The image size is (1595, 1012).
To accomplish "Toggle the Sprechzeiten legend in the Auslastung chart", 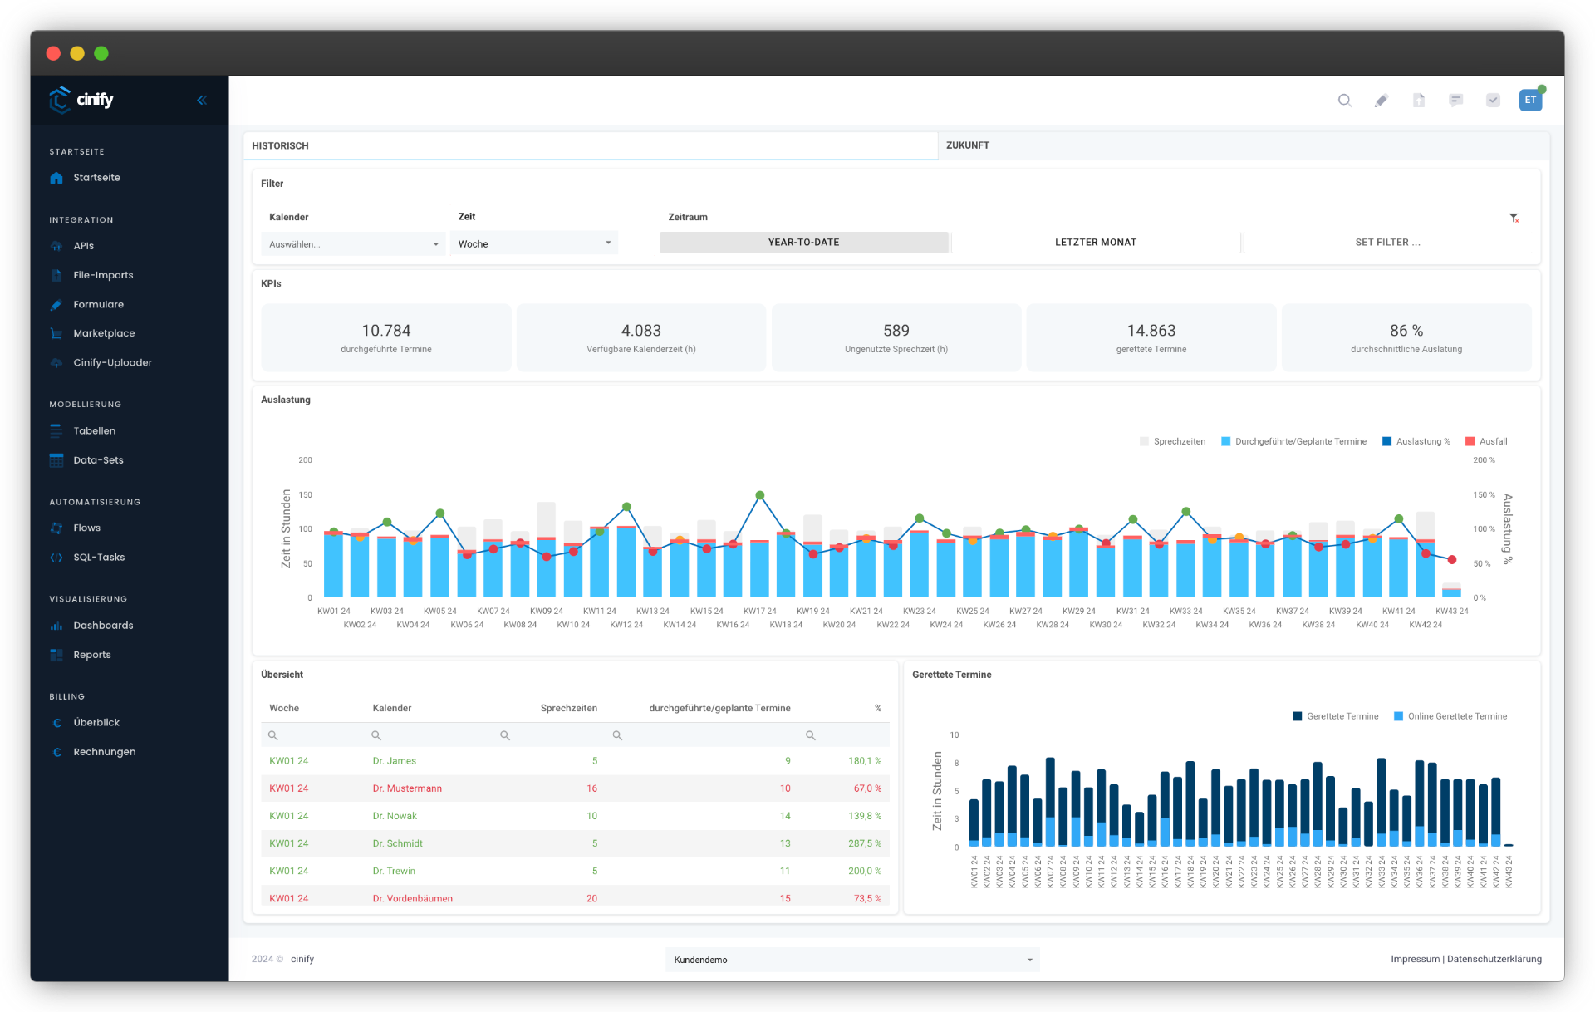I will coord(1172,441).
